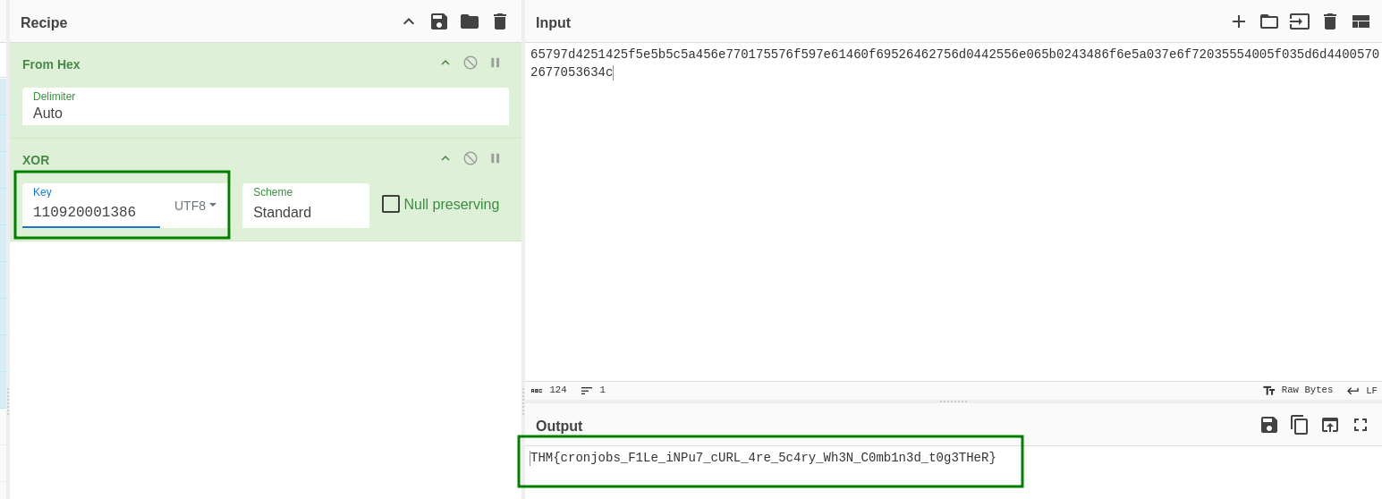Disable the From Hex operation
Image resolution: width=1382 pixels, height=499 pixels.
[470, 63]
